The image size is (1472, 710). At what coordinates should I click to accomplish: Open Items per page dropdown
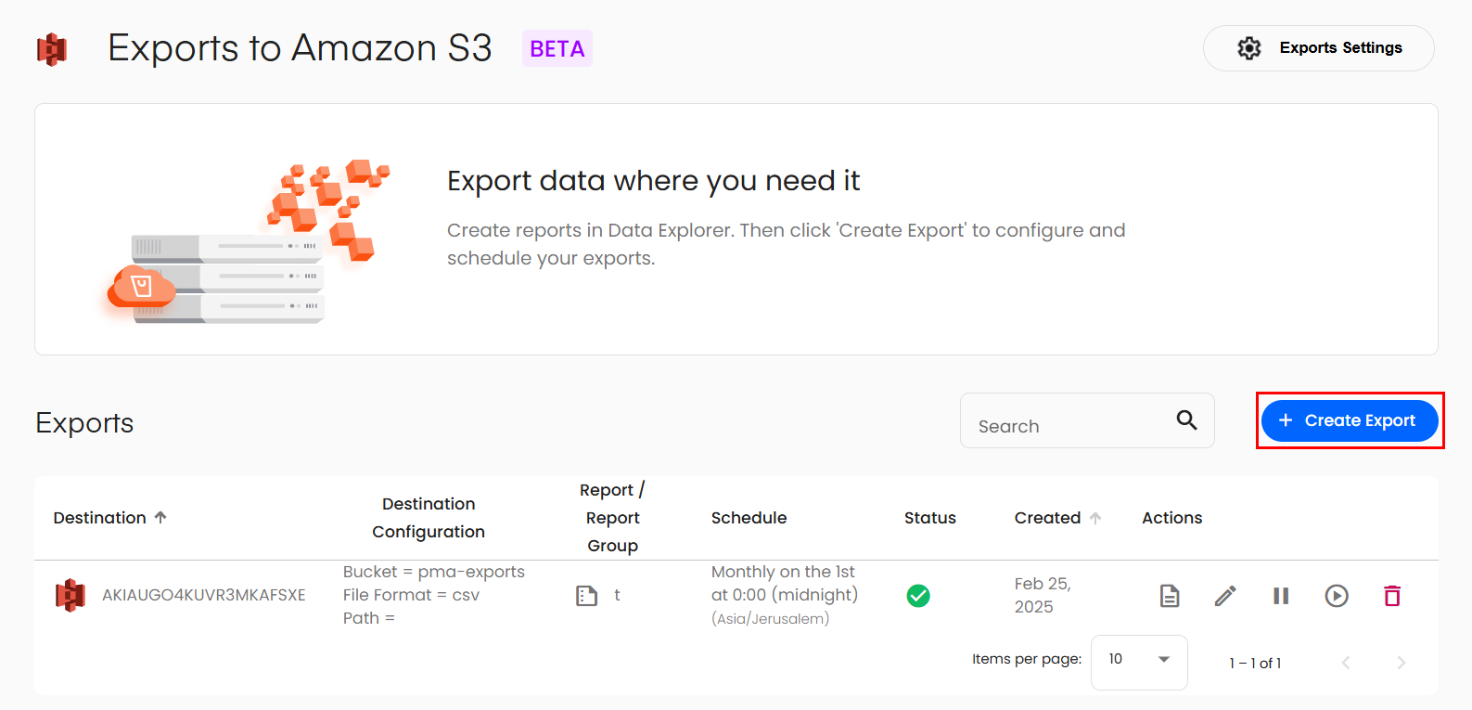1139,661
